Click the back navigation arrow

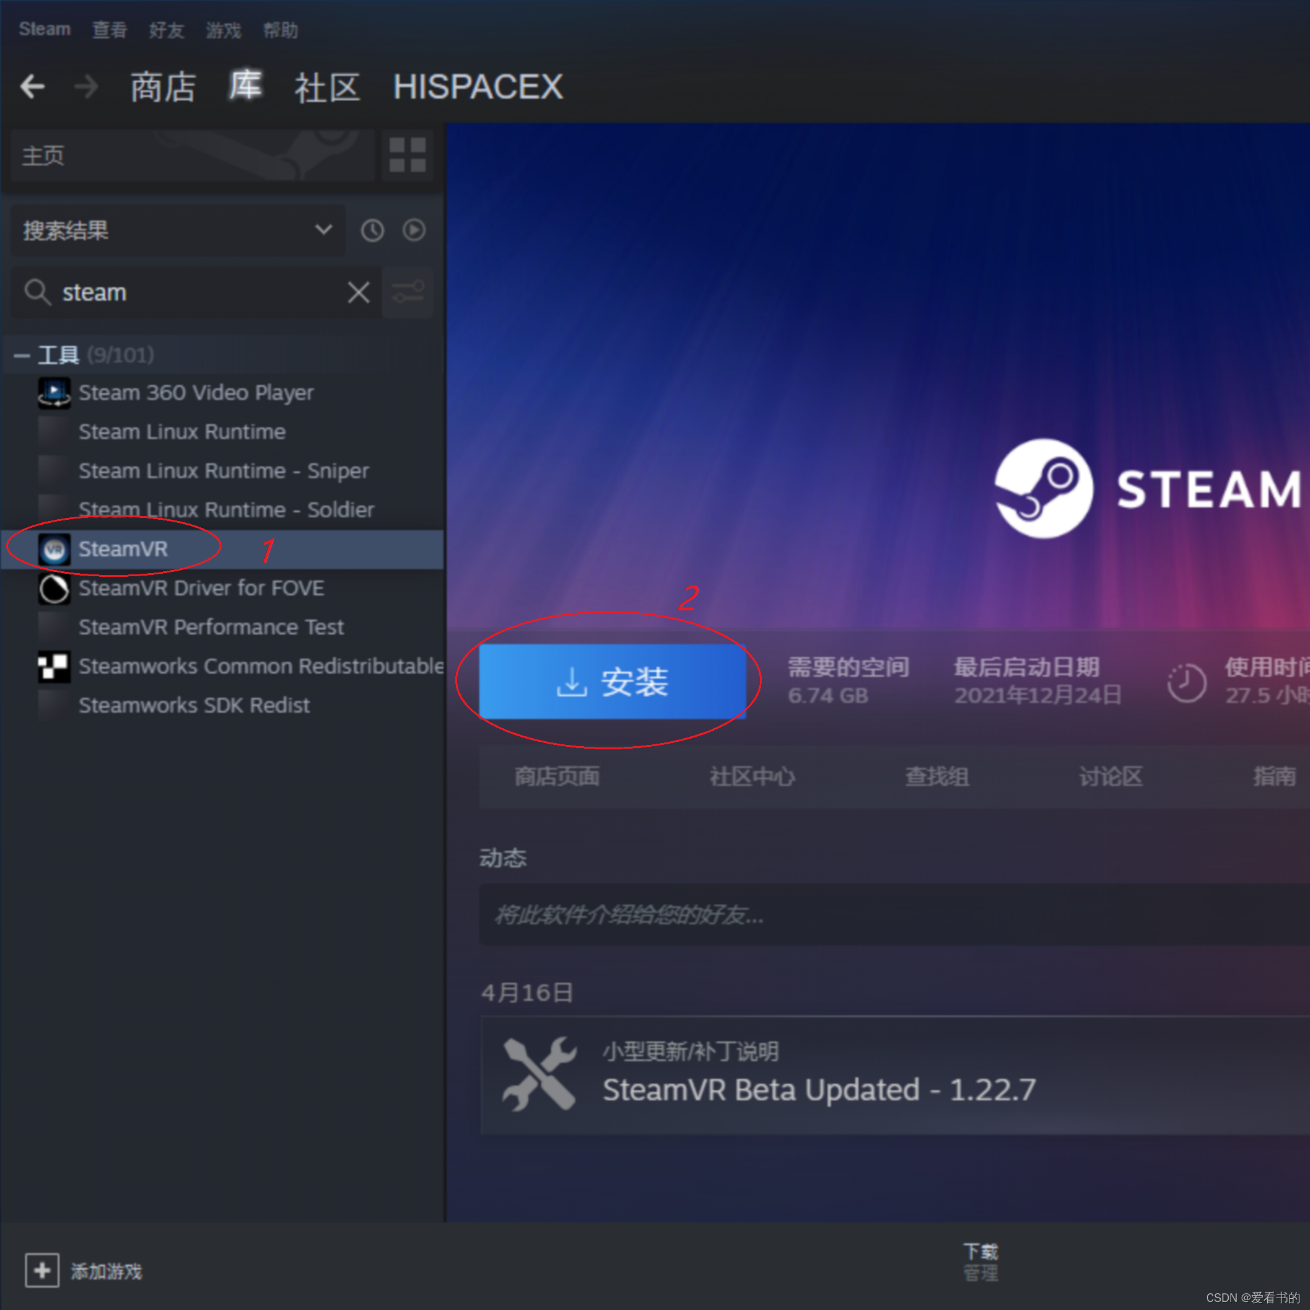[32, 86]
